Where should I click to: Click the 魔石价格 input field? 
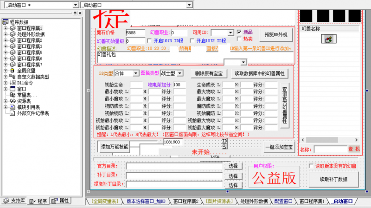(135, 32)
